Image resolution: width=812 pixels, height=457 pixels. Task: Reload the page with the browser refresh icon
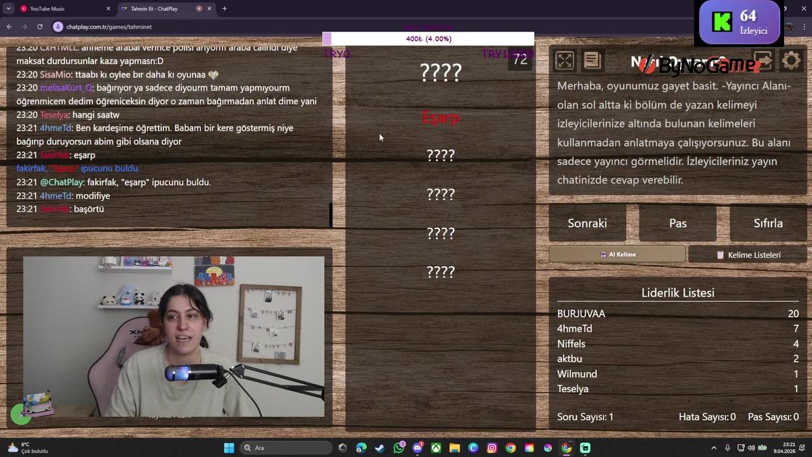click(x=40, y=27)
